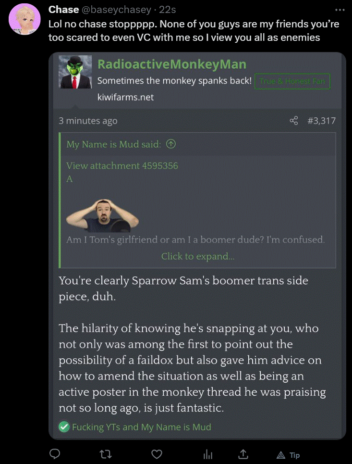Click the forum post share icon

point(294,120)
